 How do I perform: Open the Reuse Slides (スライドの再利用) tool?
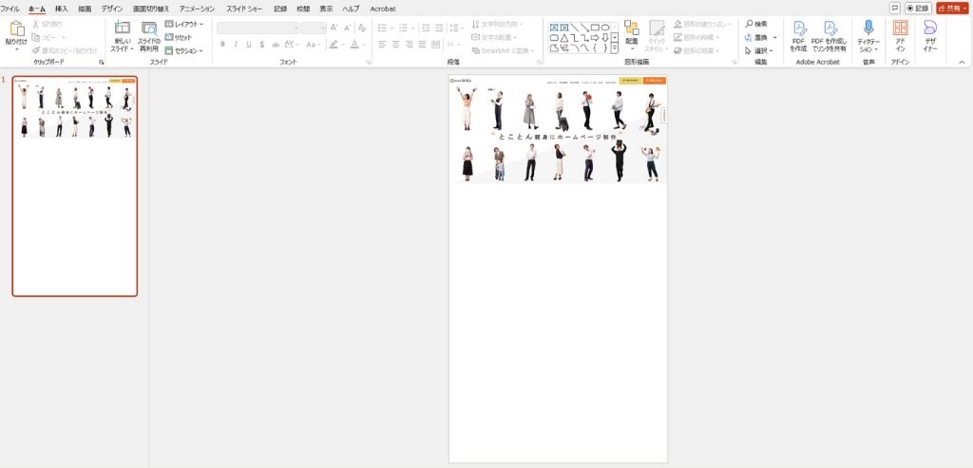tap(149, 29)
